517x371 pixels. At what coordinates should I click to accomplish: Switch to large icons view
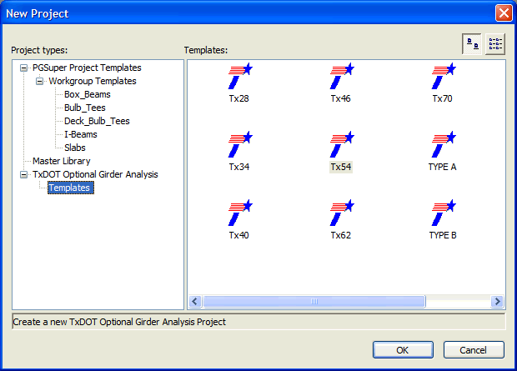pos(471,45)
